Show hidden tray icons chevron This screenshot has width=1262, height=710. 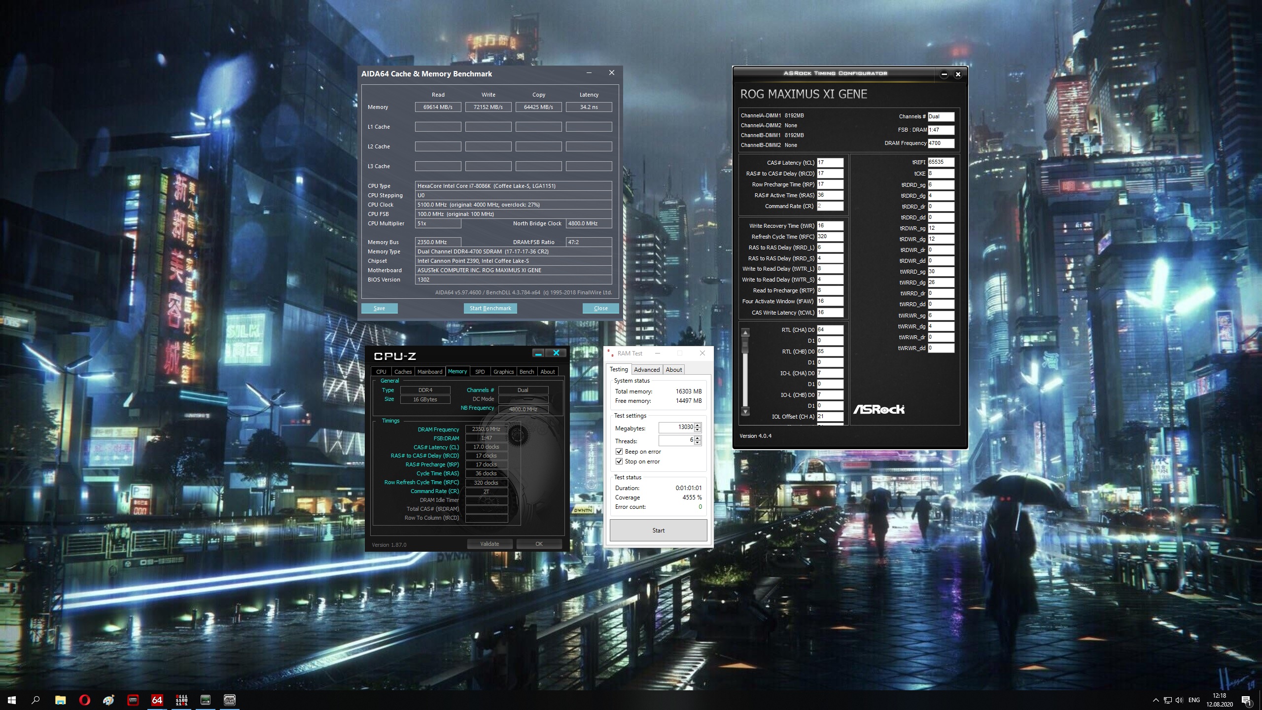coord(1156,700)
